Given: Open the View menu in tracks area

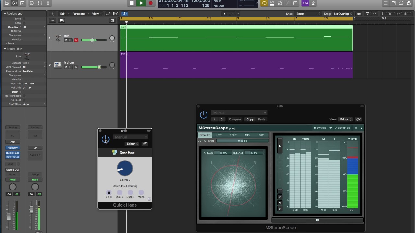Looking at the screenshot, I should (x=97, y=14).
